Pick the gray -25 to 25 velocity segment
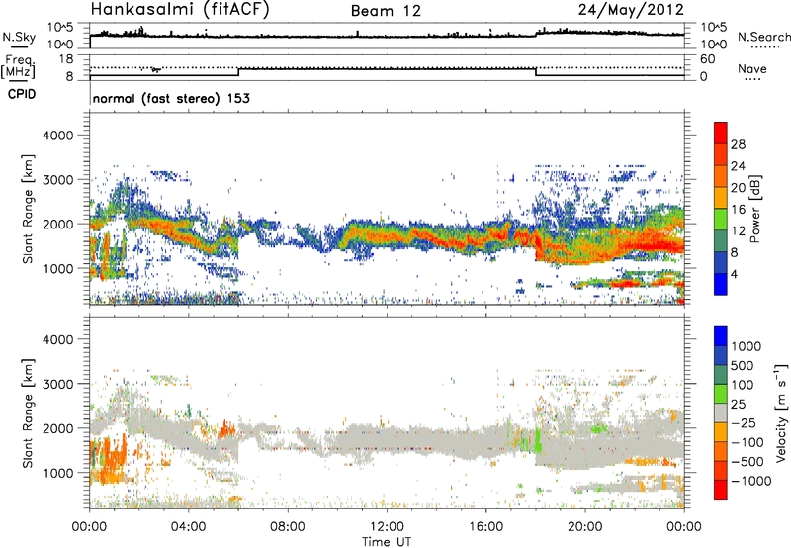The image size is (791, 548). 721,413
